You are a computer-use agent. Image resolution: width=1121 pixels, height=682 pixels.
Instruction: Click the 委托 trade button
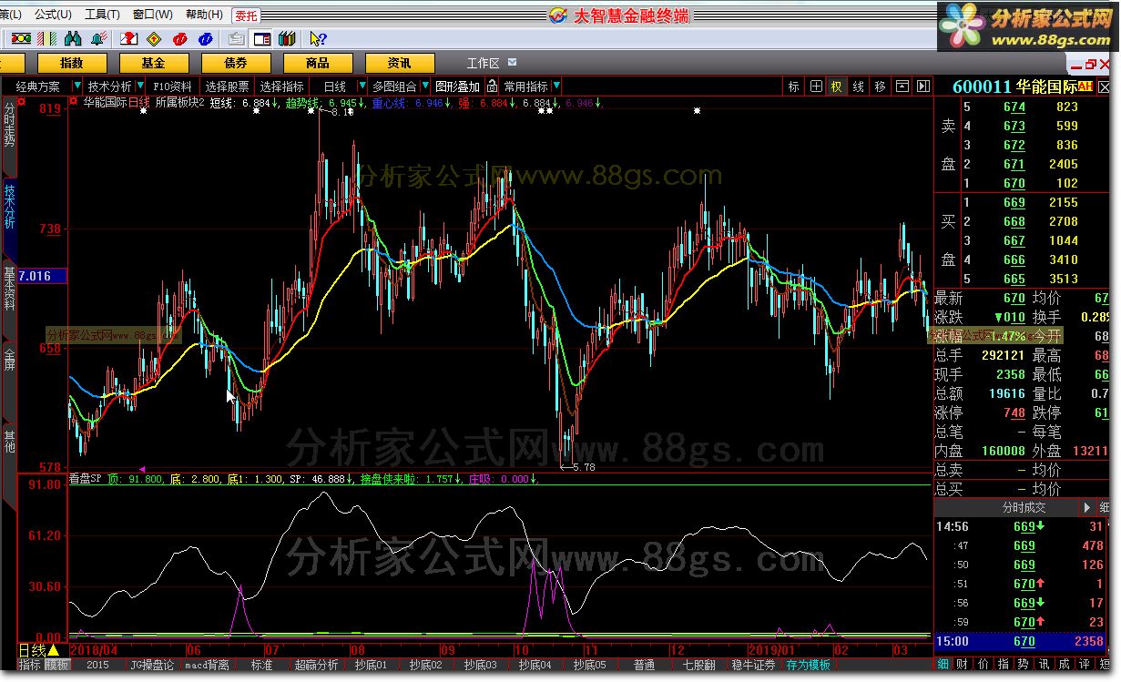246,15
